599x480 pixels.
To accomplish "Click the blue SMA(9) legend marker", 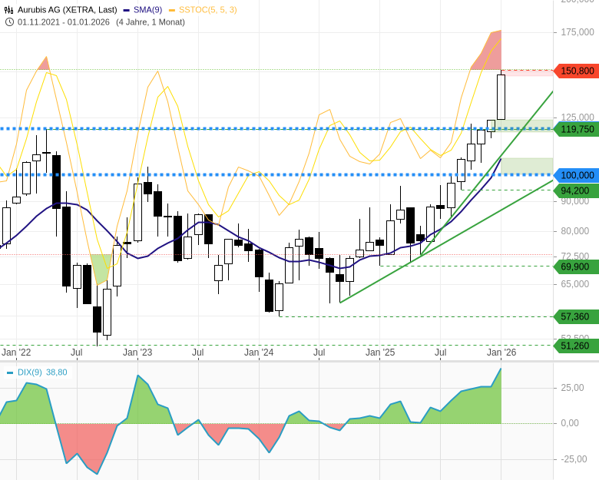I will pyautogui.click(x=126, y=10).
